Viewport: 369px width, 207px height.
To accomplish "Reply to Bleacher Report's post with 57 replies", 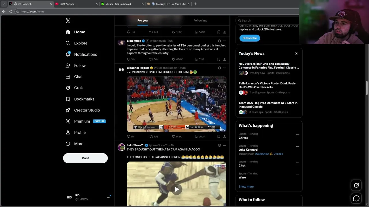I will (131, 137).
